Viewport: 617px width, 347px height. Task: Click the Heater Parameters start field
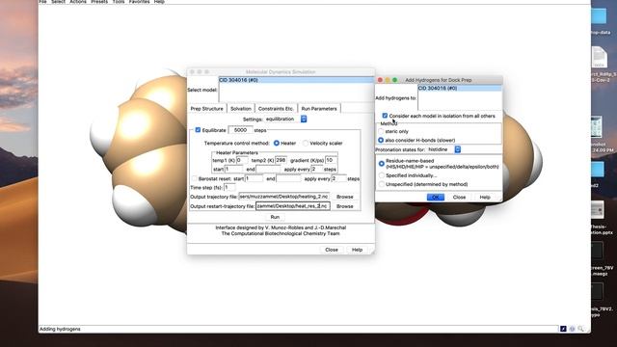point(233,170)
